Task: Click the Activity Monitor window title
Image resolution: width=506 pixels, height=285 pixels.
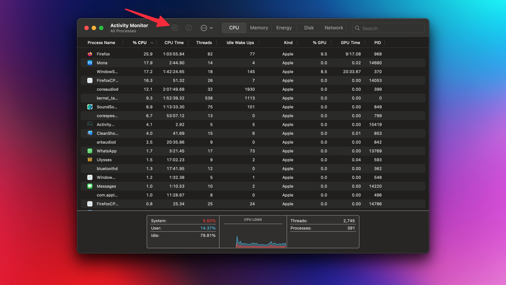Action: click(x=129, y=25)
